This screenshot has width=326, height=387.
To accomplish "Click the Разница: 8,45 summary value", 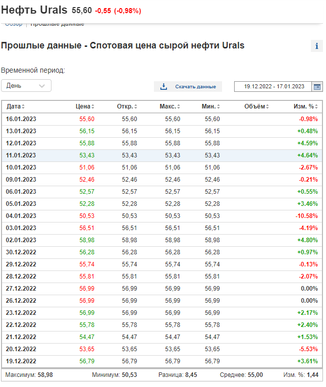I will pos(178,375).
